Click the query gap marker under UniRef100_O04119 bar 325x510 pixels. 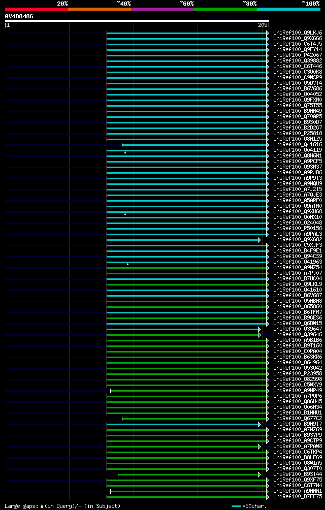125,152
